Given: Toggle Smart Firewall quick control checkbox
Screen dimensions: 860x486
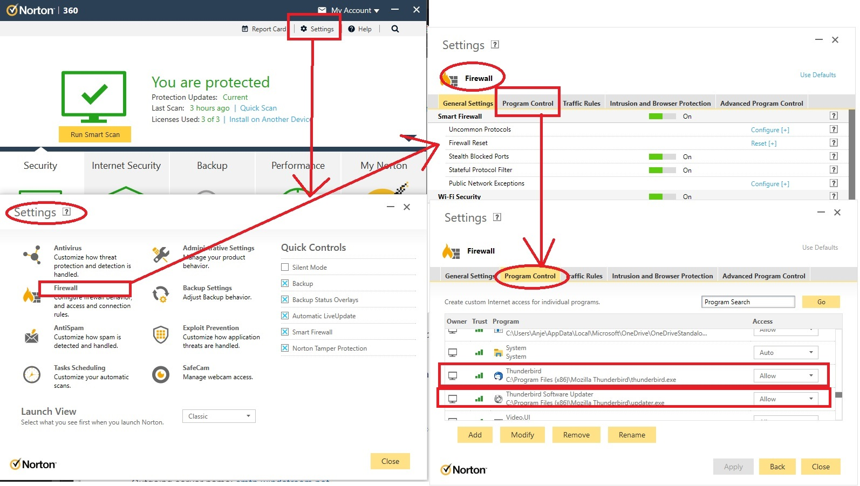Looking at the screenshot, I should [285, 332].
